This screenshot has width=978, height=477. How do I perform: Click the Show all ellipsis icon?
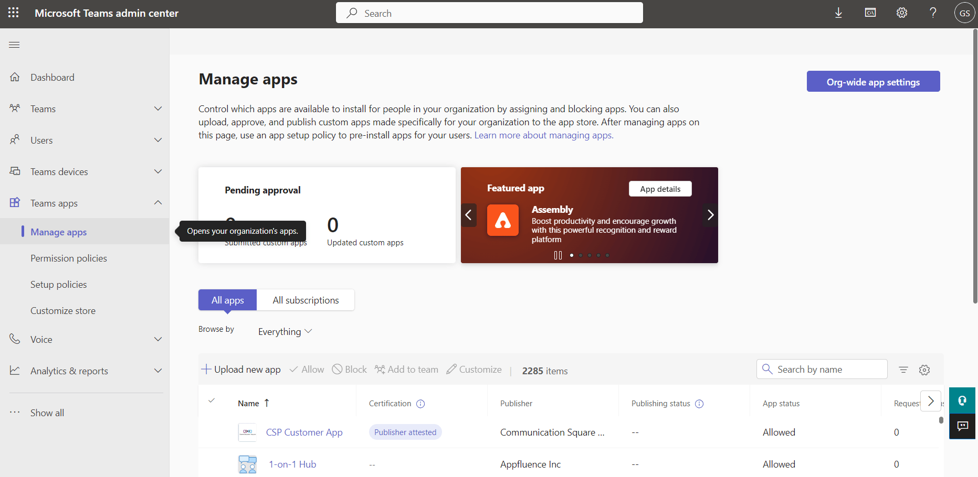point(15,412)
